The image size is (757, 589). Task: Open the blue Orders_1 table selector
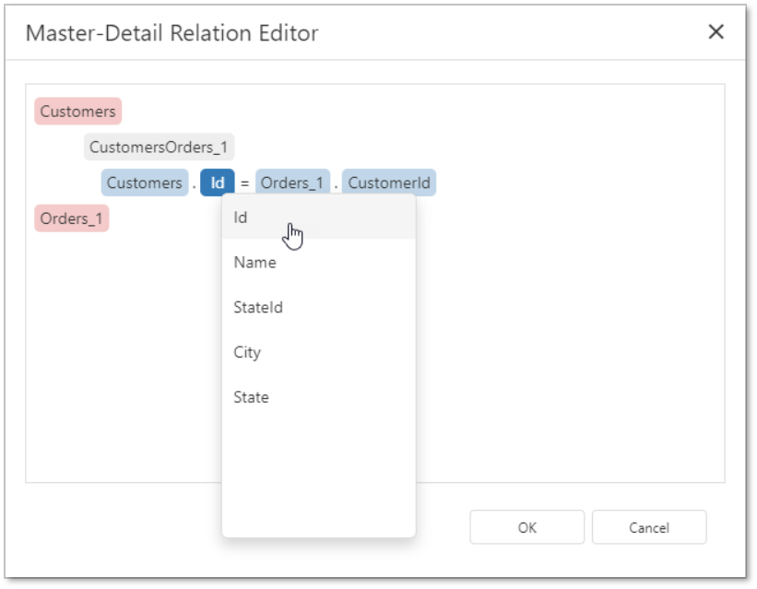point(292,183)
